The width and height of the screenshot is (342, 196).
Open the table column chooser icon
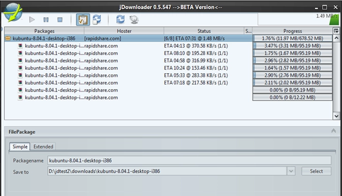click(x=336, y=31)
